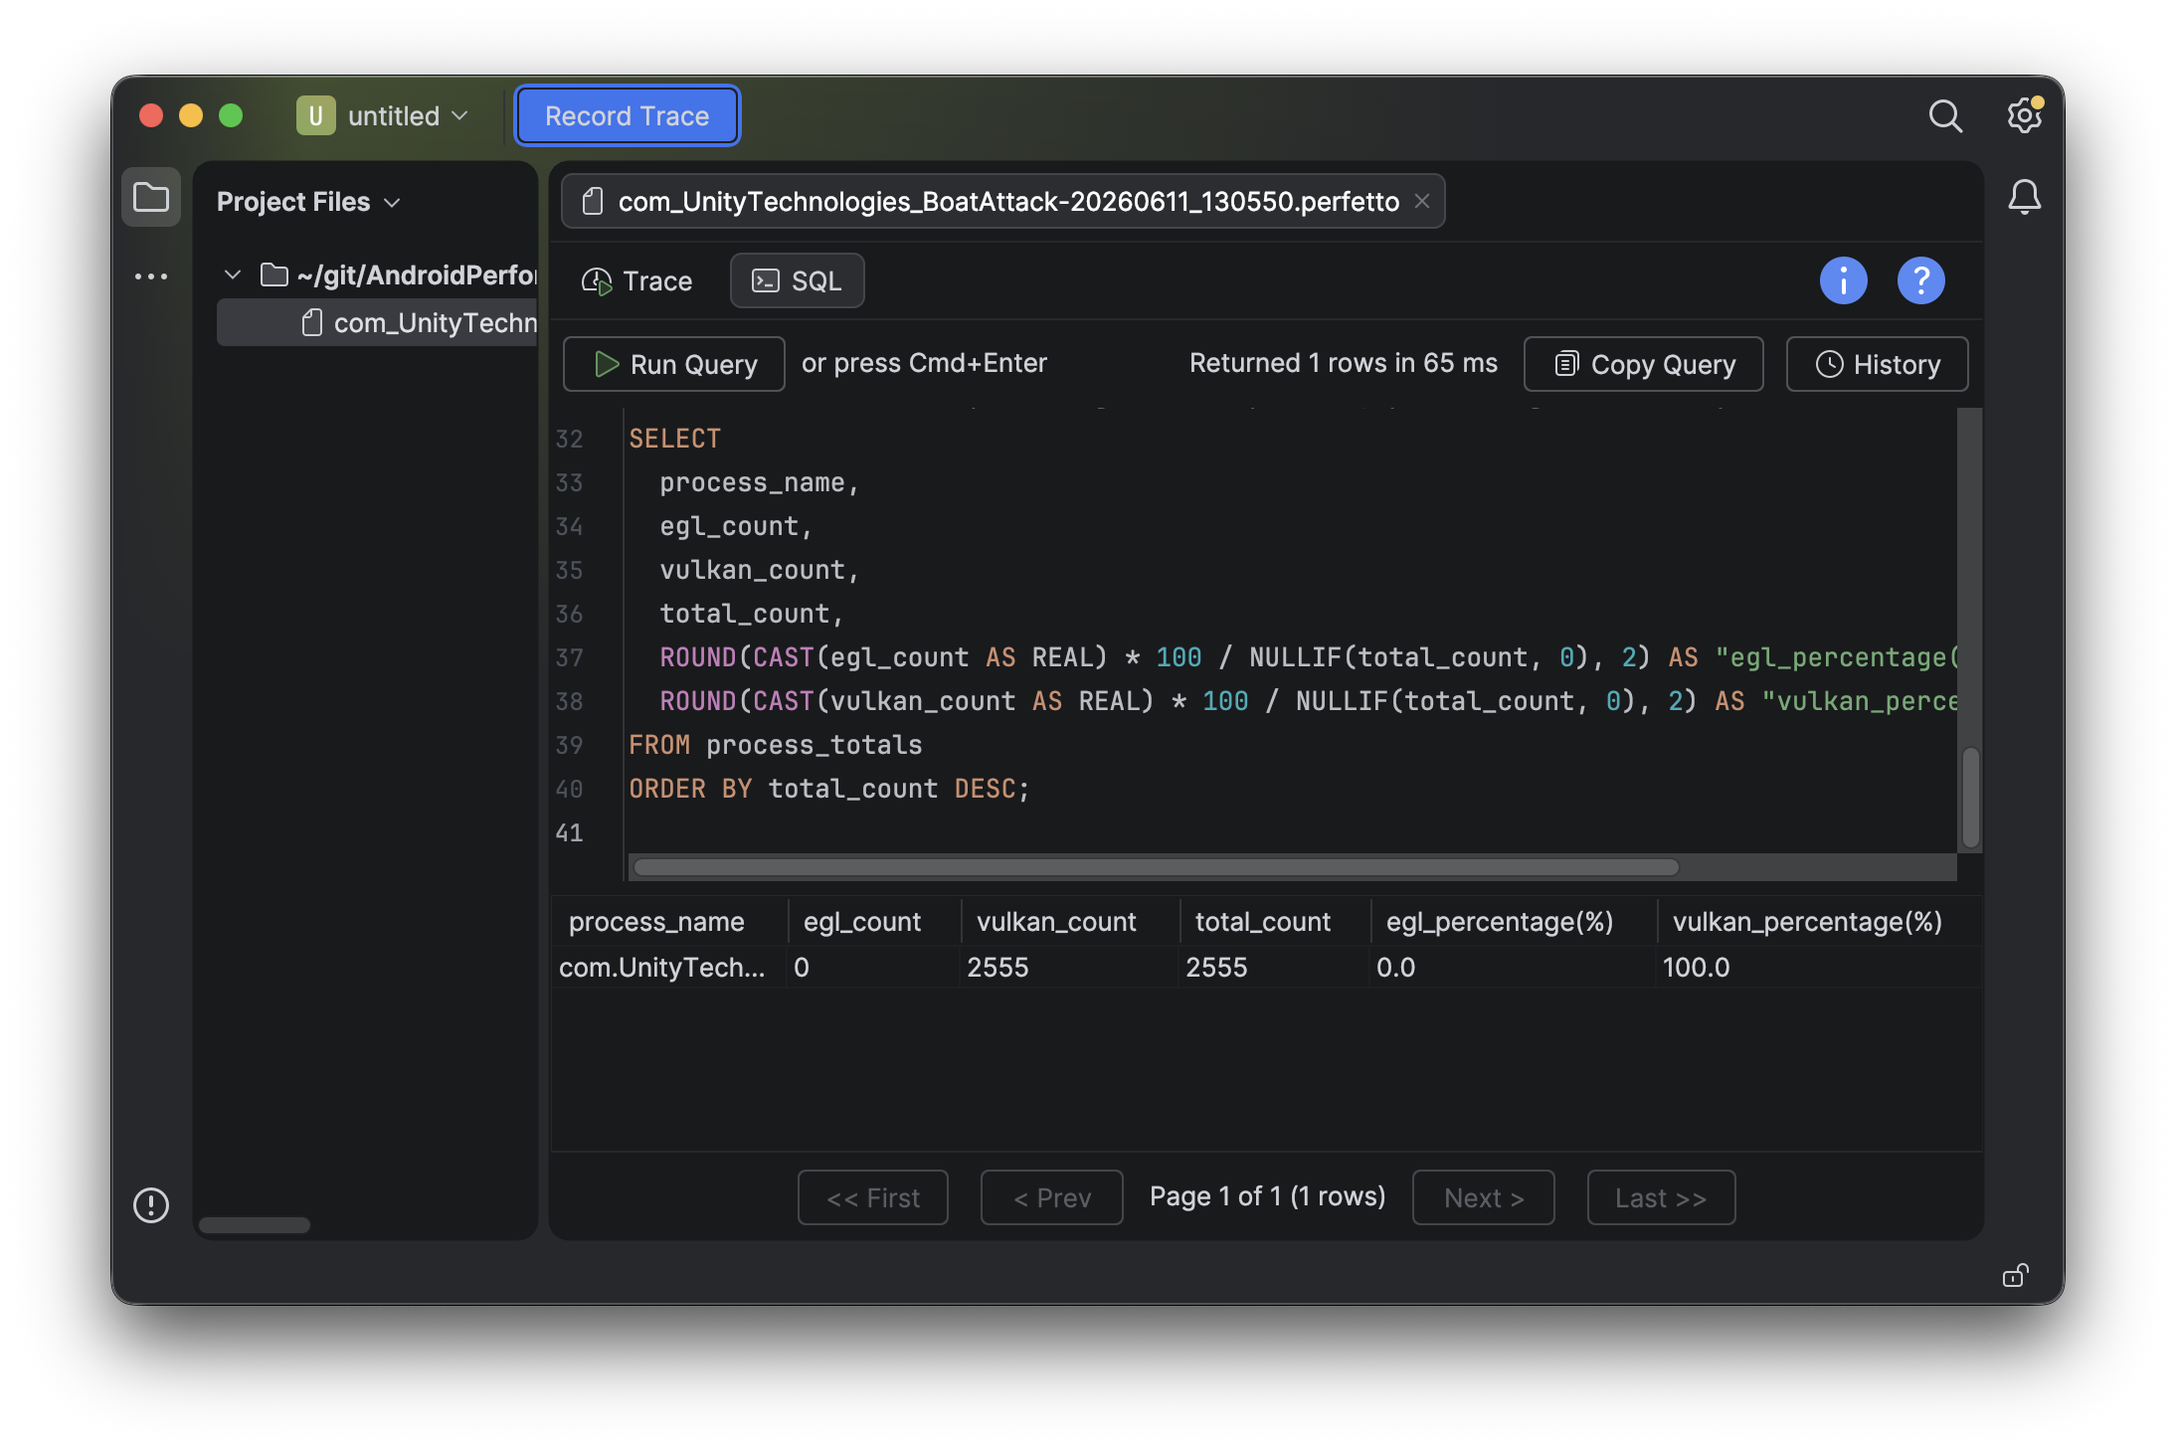Click the blue info icon
The image size is (2176, 1452).
click(1843, 281)
